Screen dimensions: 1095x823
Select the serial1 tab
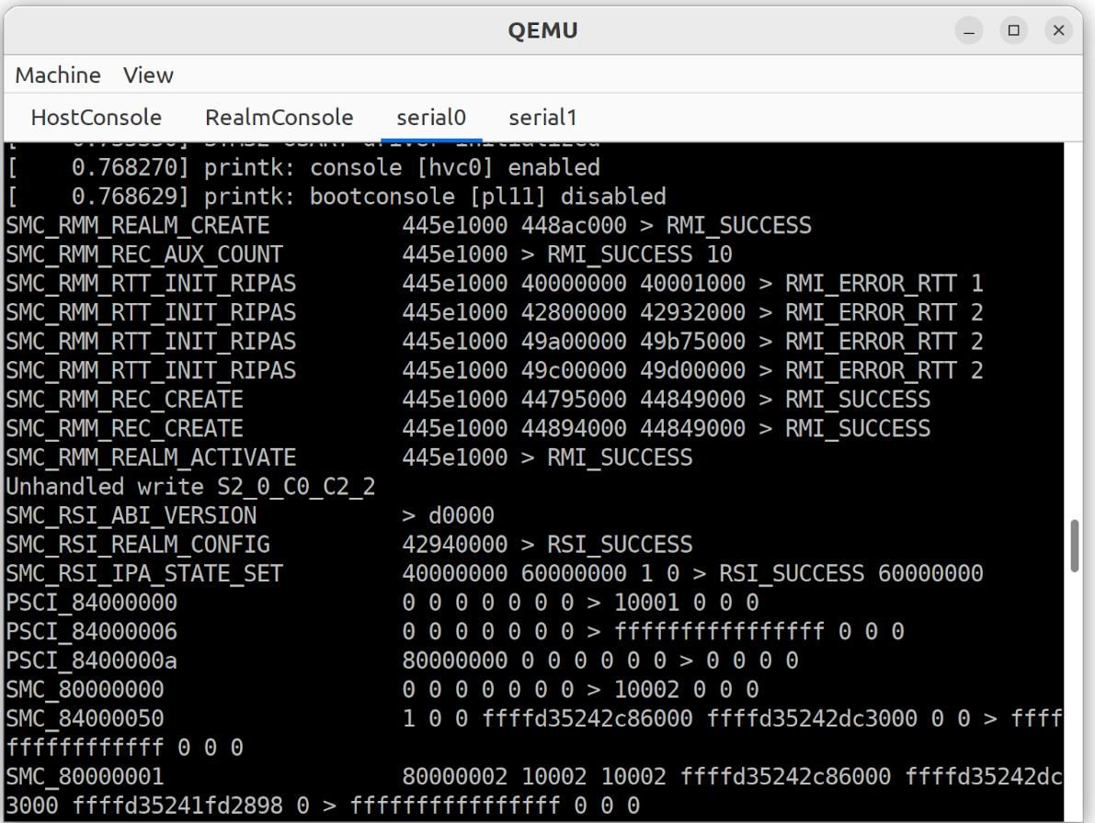pos(542,118)
